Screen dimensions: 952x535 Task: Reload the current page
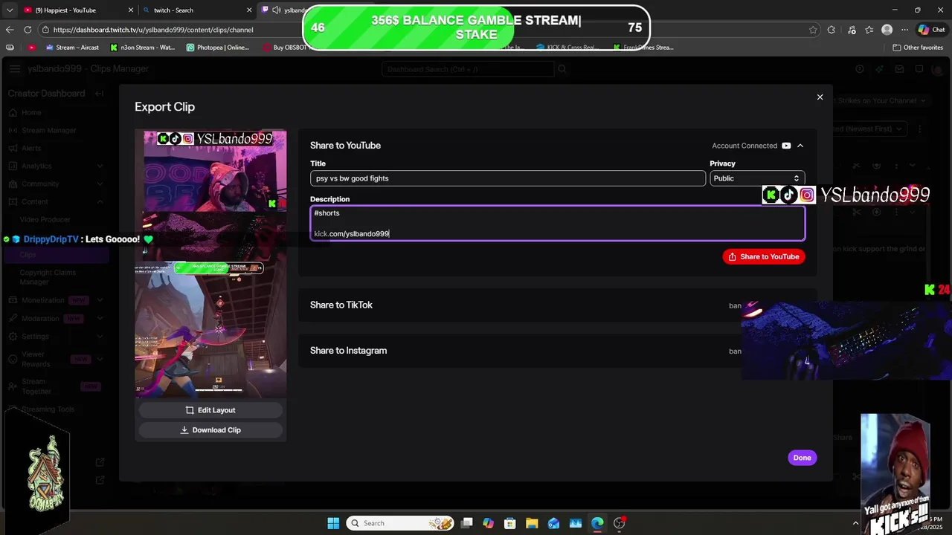pos(28,30)
